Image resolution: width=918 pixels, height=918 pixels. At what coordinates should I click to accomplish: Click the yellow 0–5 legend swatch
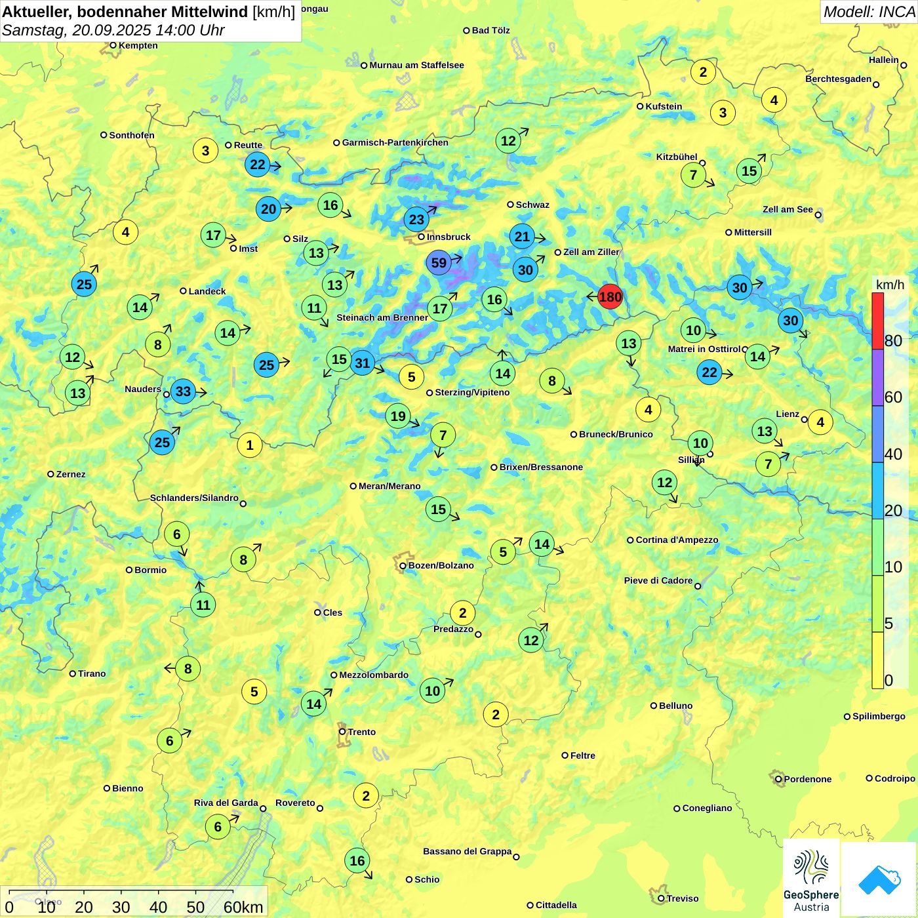877,660
